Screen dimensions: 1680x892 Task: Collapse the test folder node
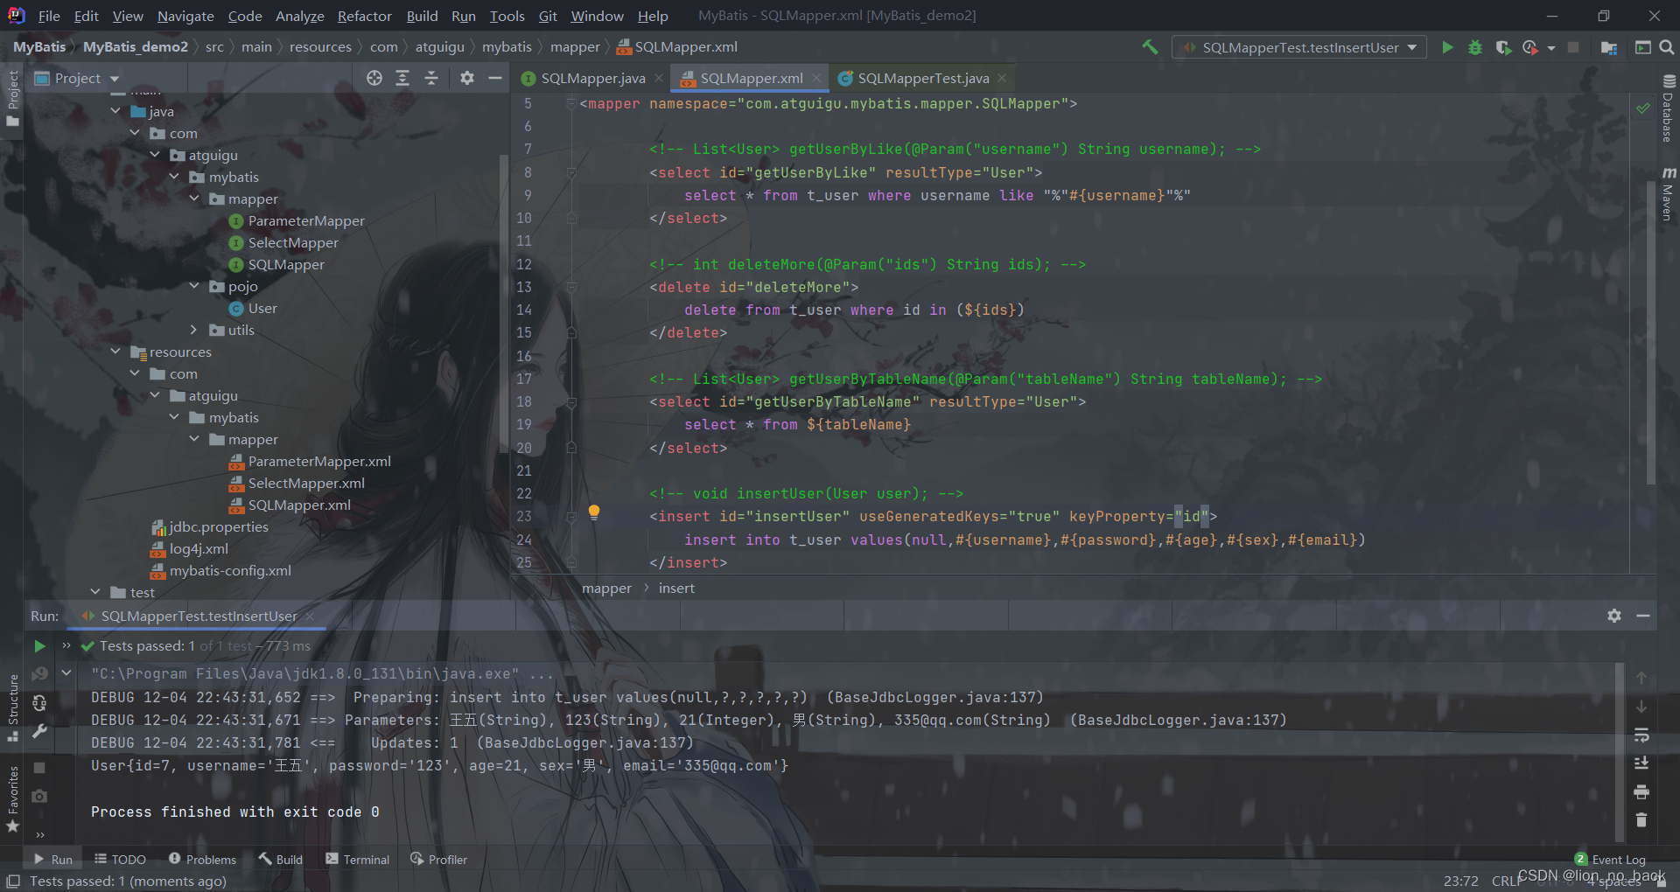pos(95,592)
